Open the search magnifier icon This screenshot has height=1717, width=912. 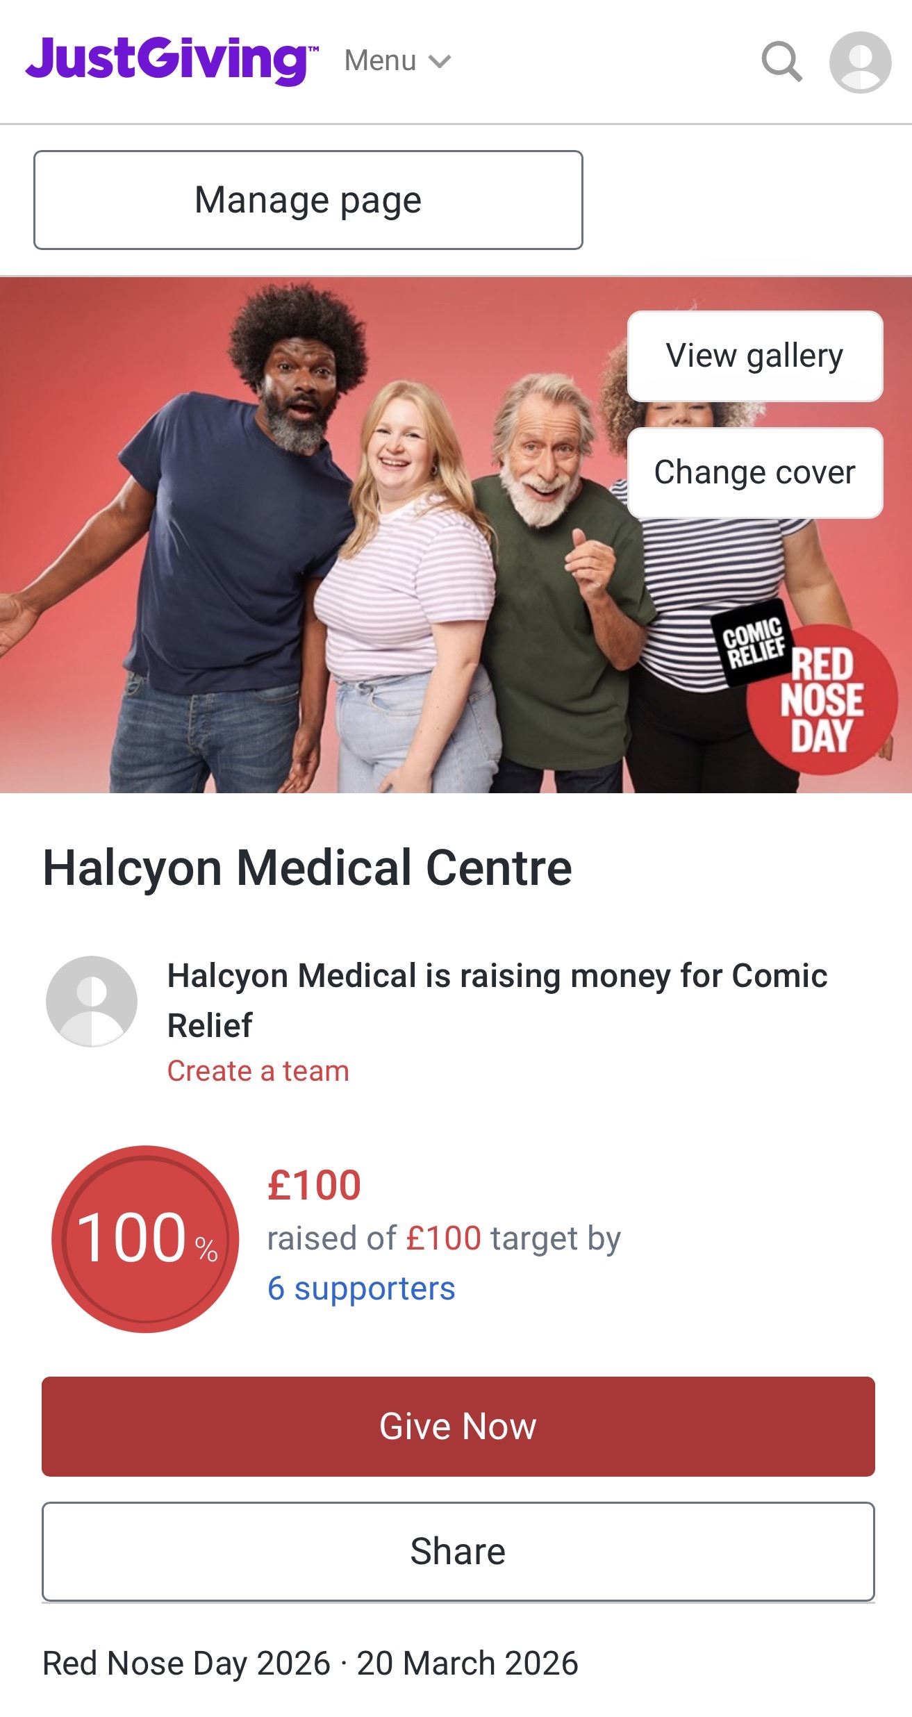782,62
